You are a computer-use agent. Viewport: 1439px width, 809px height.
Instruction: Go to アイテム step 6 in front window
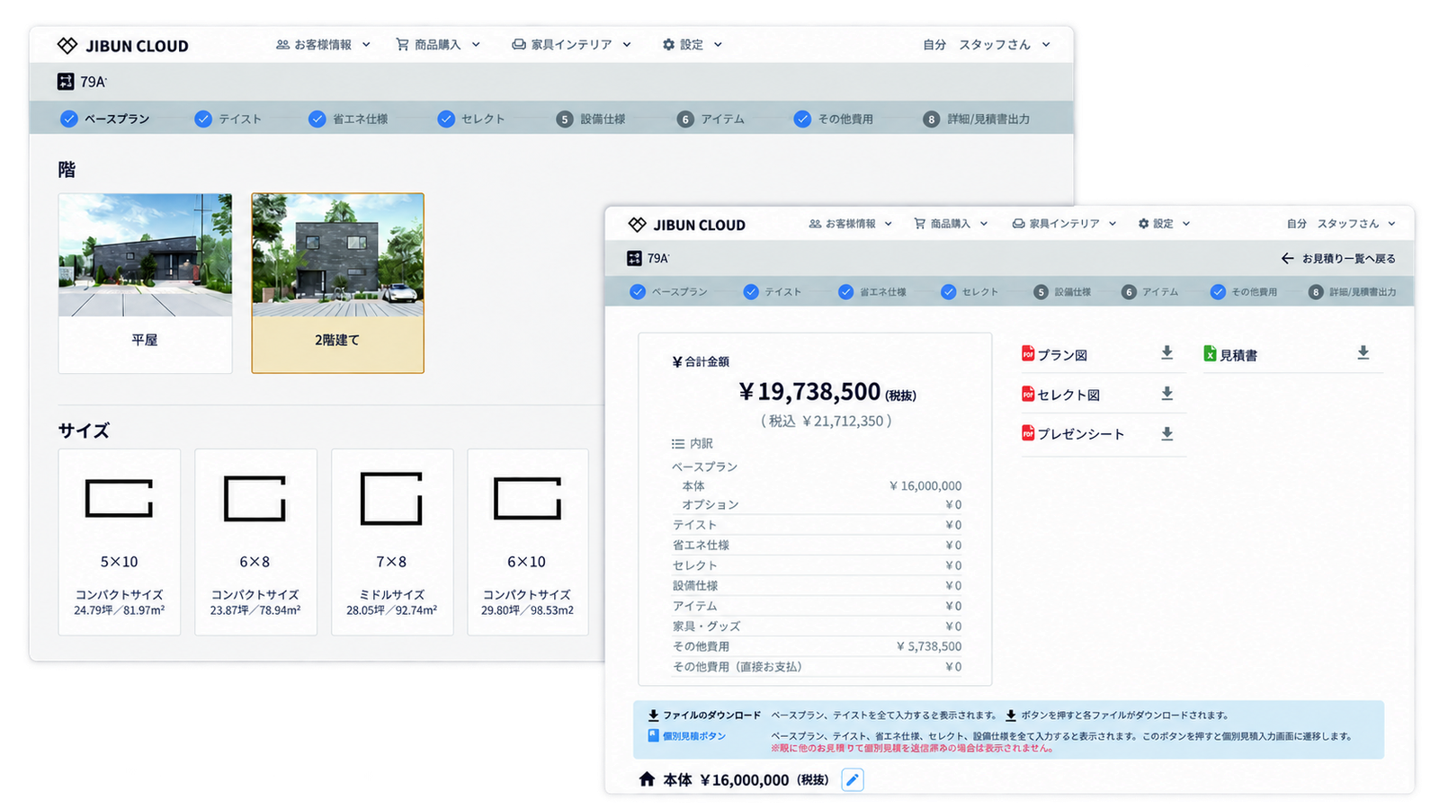pyautogui.click(x=1150, y=292)
